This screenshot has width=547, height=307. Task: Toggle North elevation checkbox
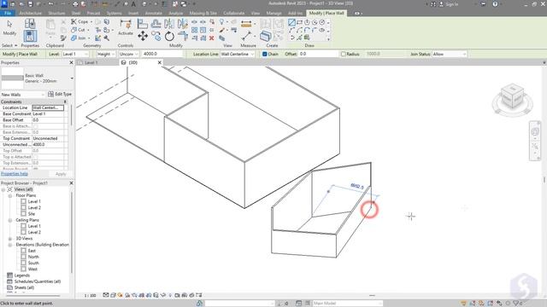coord(23,257)
